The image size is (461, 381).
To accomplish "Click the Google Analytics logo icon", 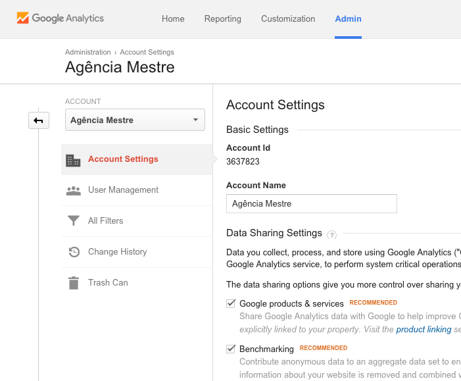I will (22, 18).
